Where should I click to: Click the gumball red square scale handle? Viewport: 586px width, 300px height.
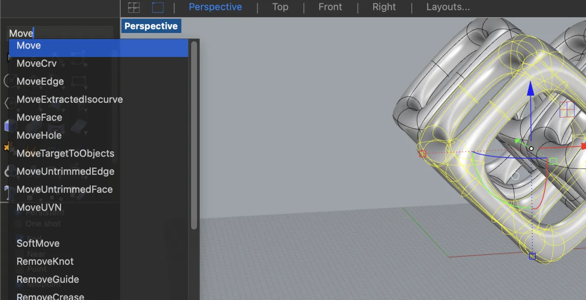423,153
